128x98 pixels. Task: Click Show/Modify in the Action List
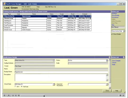click(x=115, y=16)
